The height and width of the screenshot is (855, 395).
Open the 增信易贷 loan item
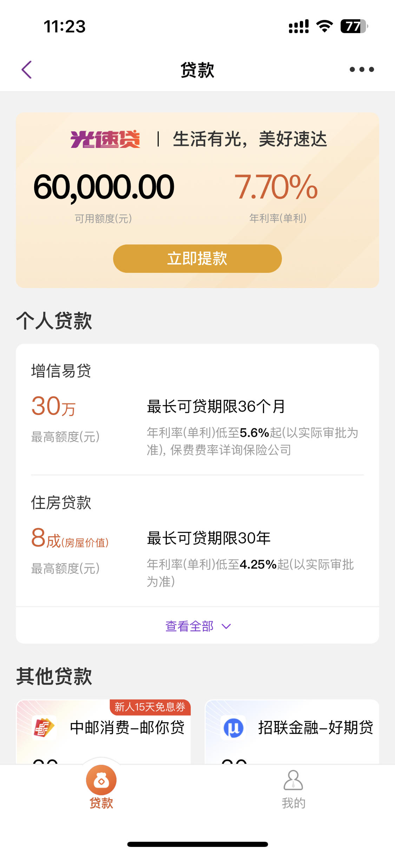coord(197,409)
